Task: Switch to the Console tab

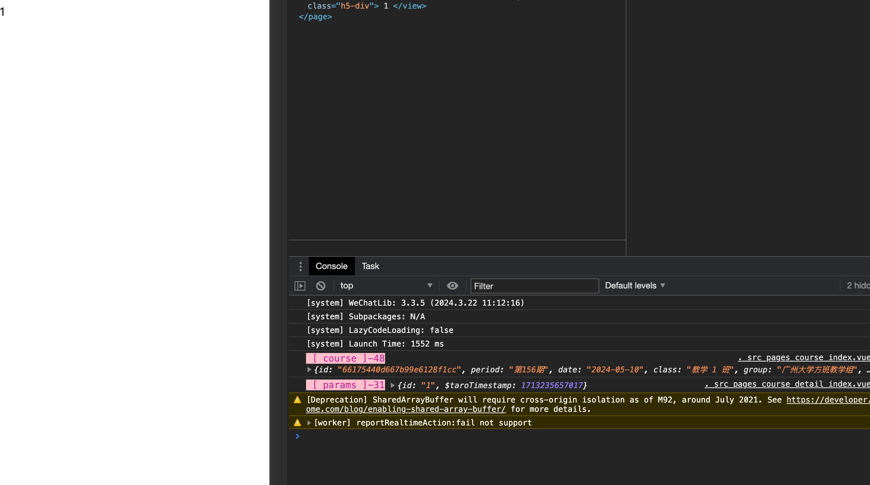Action: 331,266
